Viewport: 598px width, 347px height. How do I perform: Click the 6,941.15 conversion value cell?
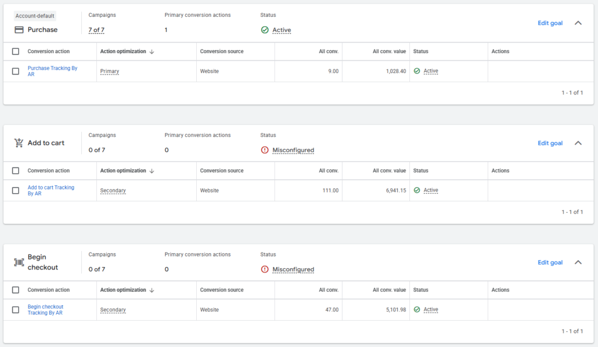(x=396, y=191)
